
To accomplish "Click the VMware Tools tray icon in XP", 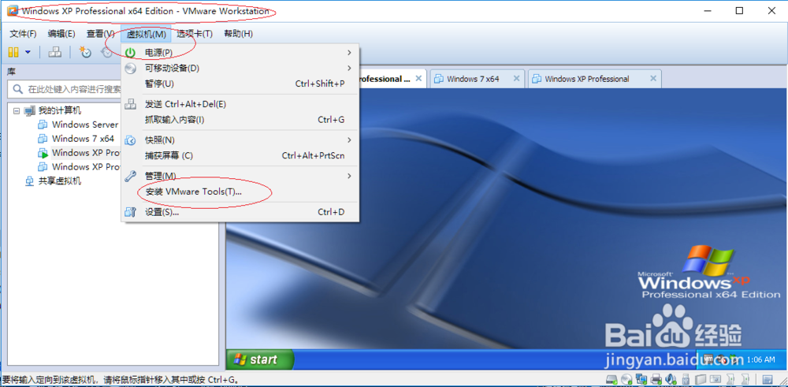I will coord(710,360).
